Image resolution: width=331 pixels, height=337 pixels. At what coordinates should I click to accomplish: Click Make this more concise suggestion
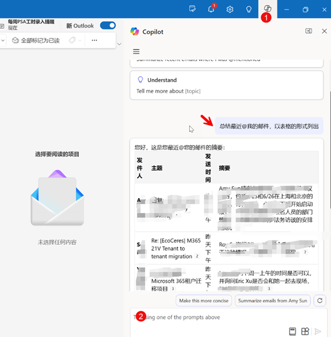coord(203,301)
